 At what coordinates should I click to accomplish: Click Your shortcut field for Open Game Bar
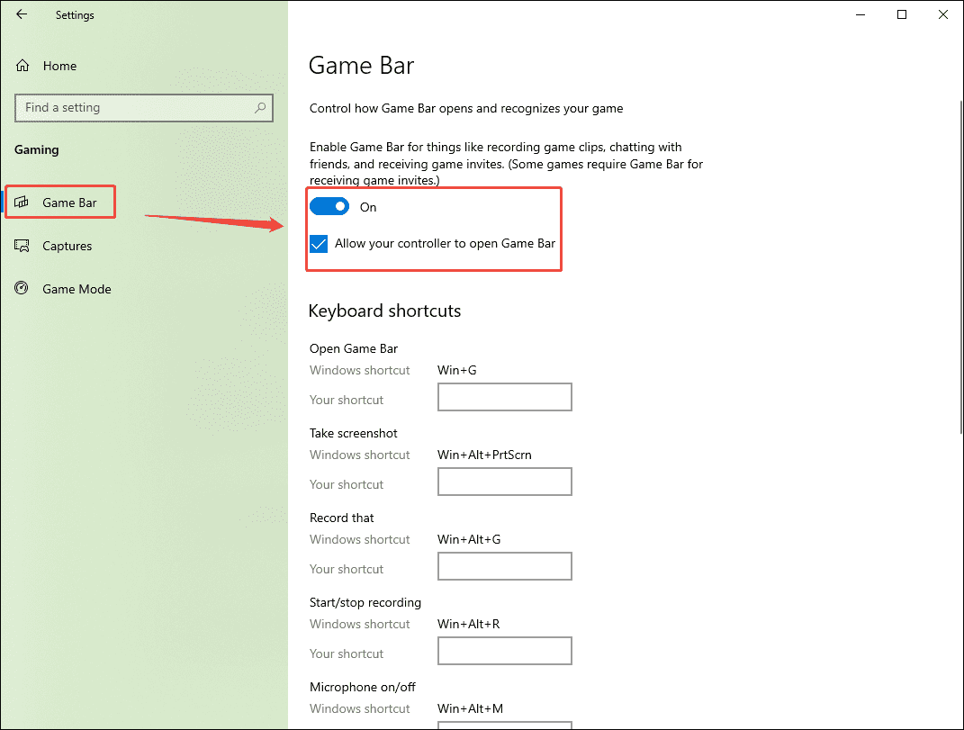tap(505, 397)
